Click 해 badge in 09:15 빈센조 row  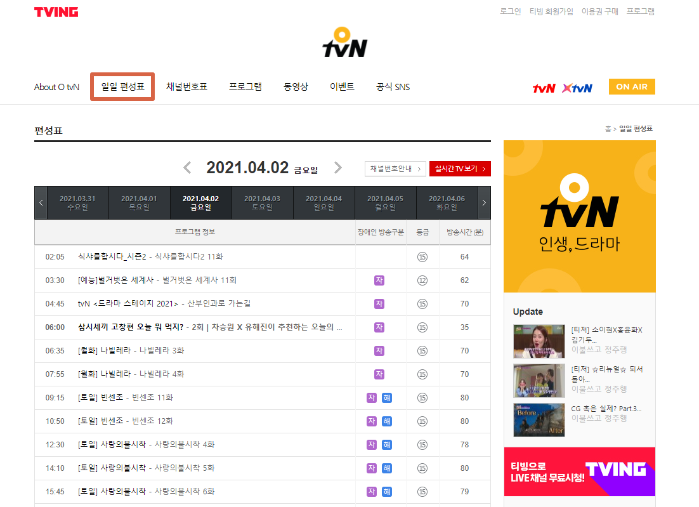(386, 398)
